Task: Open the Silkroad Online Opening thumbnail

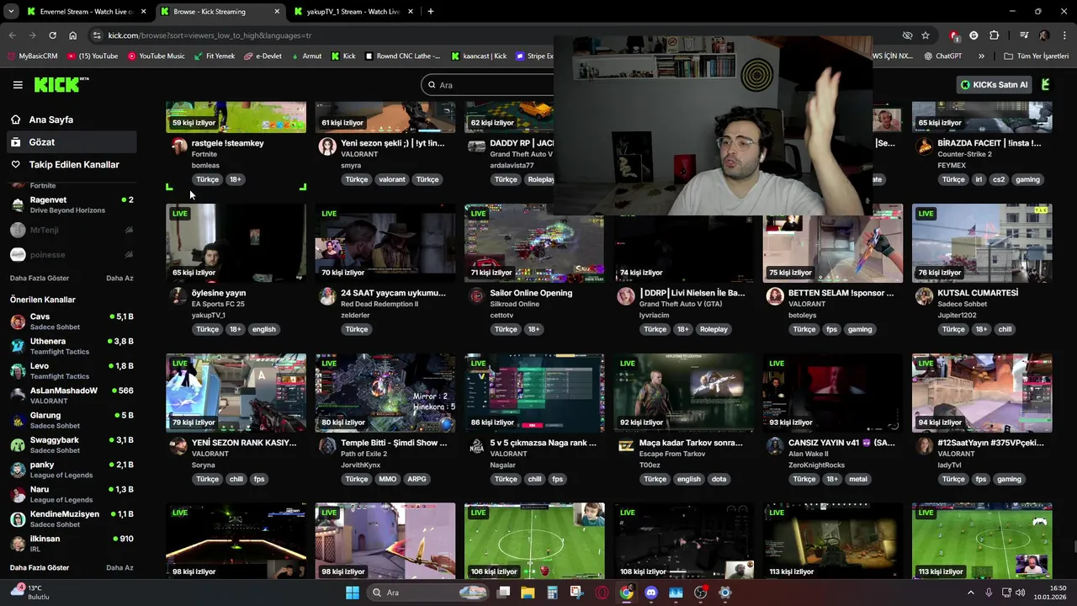Action: [x=534, y=242]
